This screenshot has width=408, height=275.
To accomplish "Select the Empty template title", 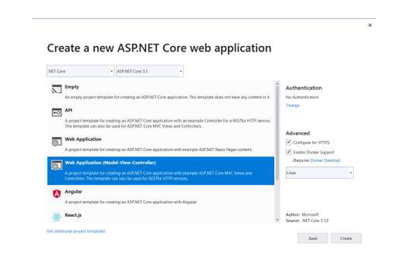I will (72, 87).
